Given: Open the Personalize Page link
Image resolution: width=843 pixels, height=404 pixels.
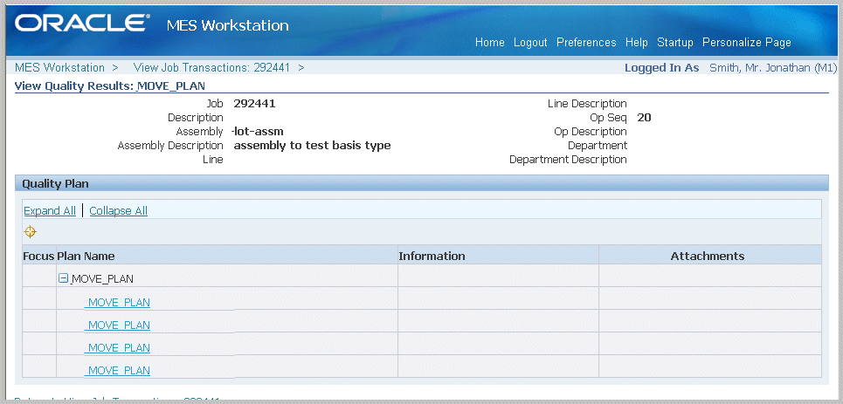Looking at the screenshot, I should coord(747,43).
